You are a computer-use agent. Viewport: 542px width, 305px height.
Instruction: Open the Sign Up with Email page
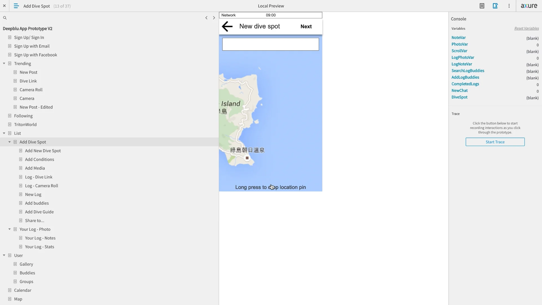32,46
